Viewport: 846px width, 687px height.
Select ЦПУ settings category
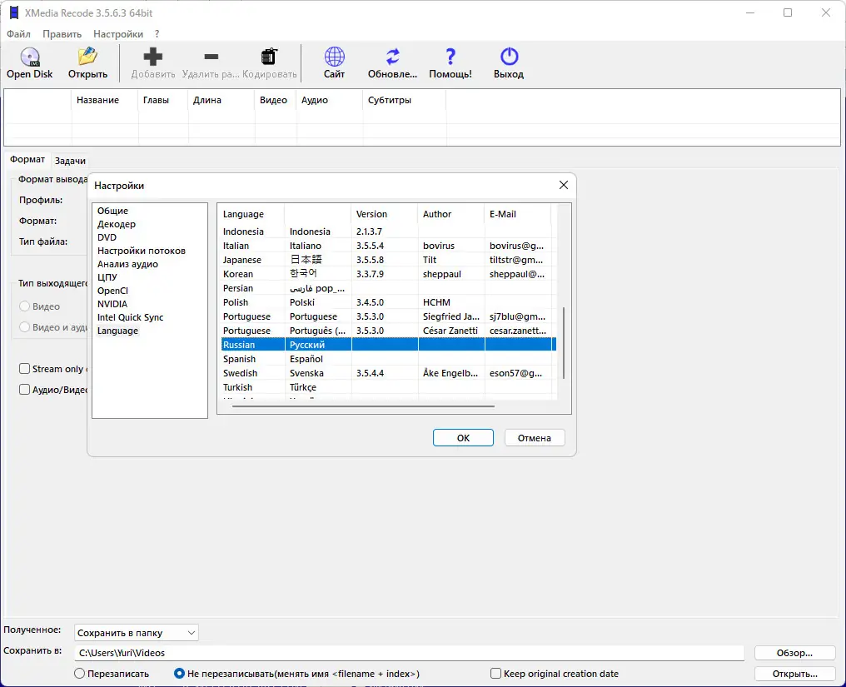[107, 277]
